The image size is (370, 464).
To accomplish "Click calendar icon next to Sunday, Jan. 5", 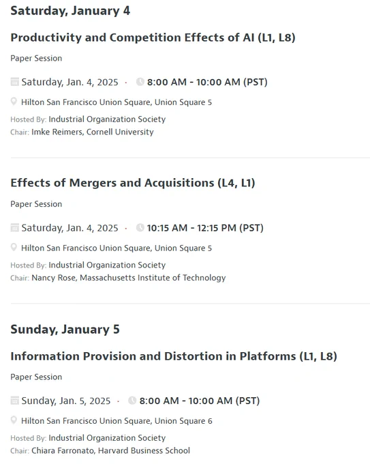I will [14, 401].
